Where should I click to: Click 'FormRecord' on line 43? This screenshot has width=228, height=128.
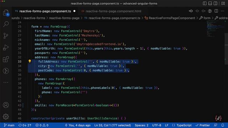click(64, 105)
